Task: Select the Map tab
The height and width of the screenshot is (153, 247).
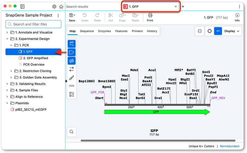Action: [73, 31]
